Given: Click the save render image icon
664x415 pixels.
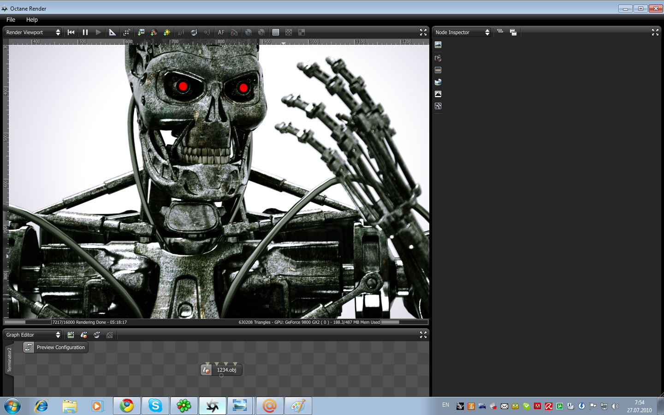Looking at the screenshot, I should click(x=141, y=32).
